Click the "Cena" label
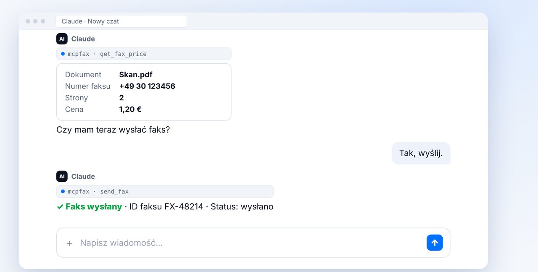538x272 pixels. pyautogui.click(x=74, y=110)
